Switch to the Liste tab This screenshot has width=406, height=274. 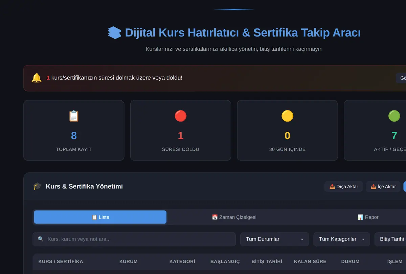click(100, 217)
